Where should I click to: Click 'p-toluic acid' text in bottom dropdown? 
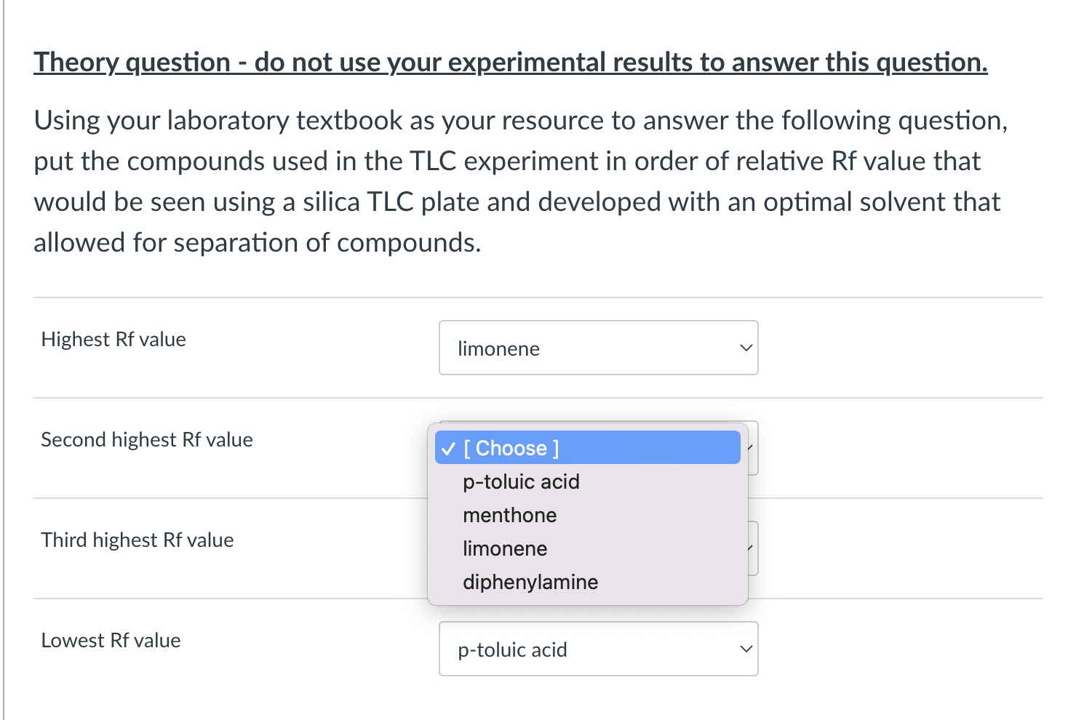512,650
